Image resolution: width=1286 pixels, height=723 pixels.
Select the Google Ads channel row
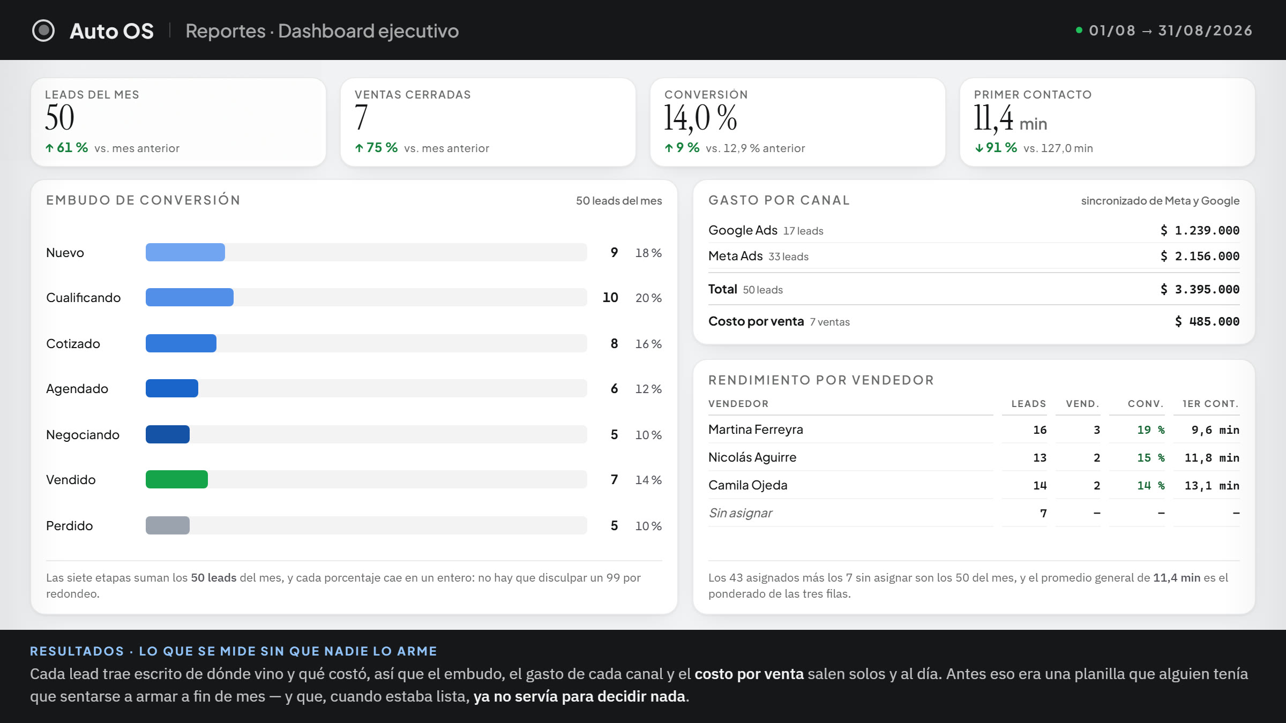(974, 230)
